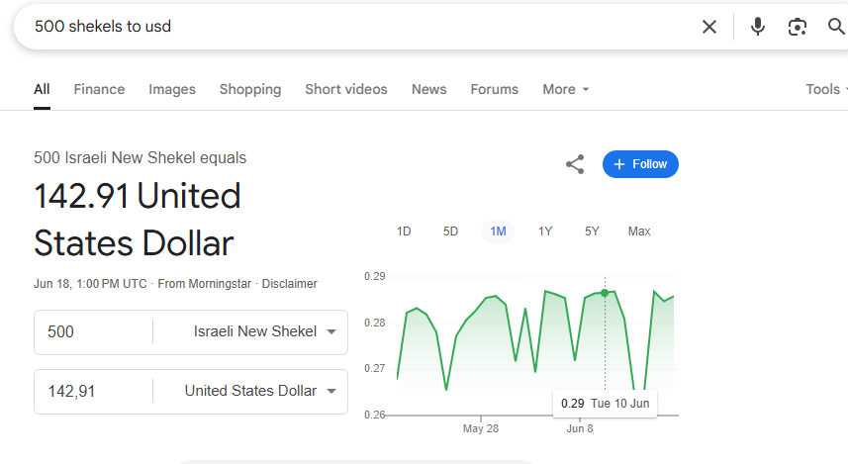Go to the Shopping tab
This screenshot has width=848, height=464.
tap(250, 89)
